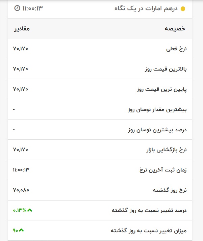Select the "مقادیر" column header
The height and width of the screenshot is (241, 203).
(22, 29)
